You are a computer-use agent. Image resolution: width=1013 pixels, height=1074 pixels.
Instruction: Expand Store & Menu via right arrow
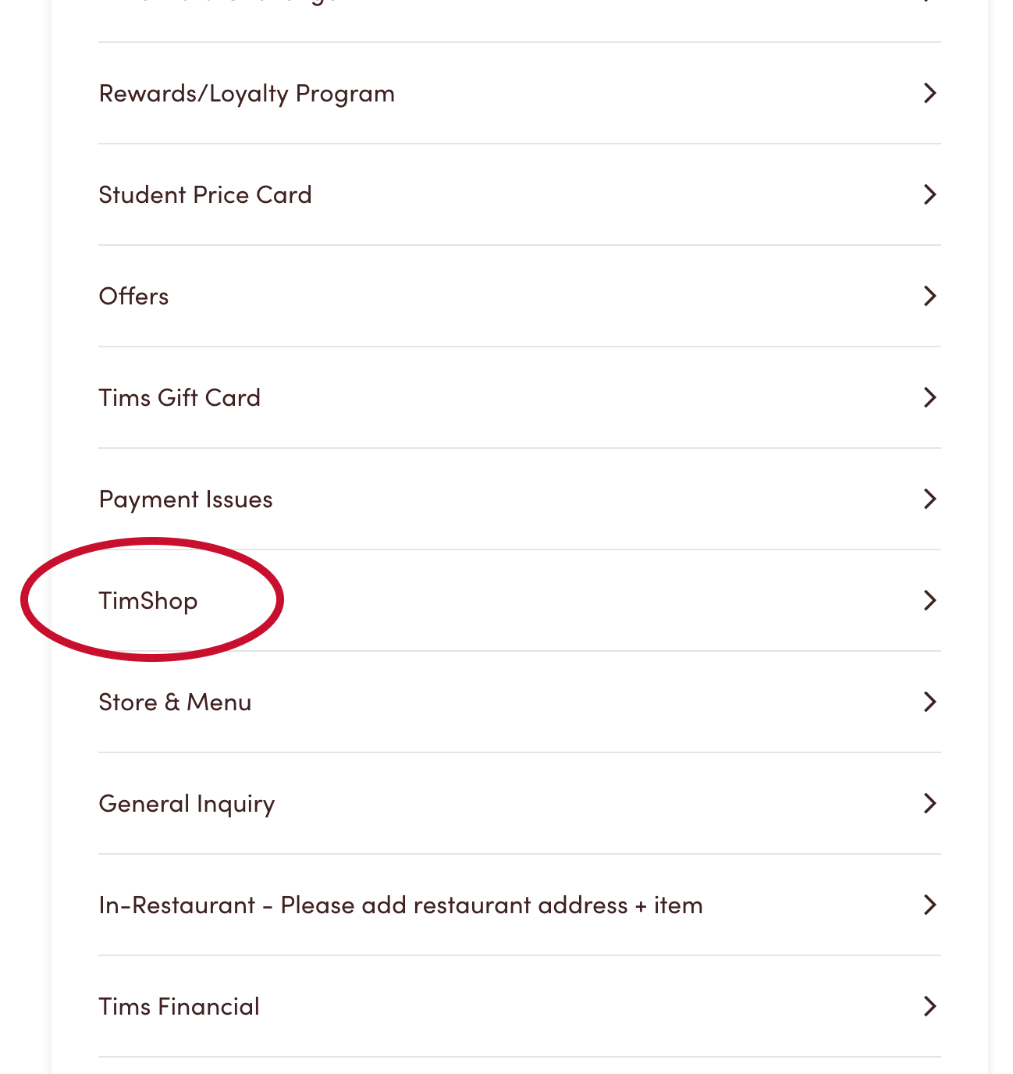(x=929, y=702)
